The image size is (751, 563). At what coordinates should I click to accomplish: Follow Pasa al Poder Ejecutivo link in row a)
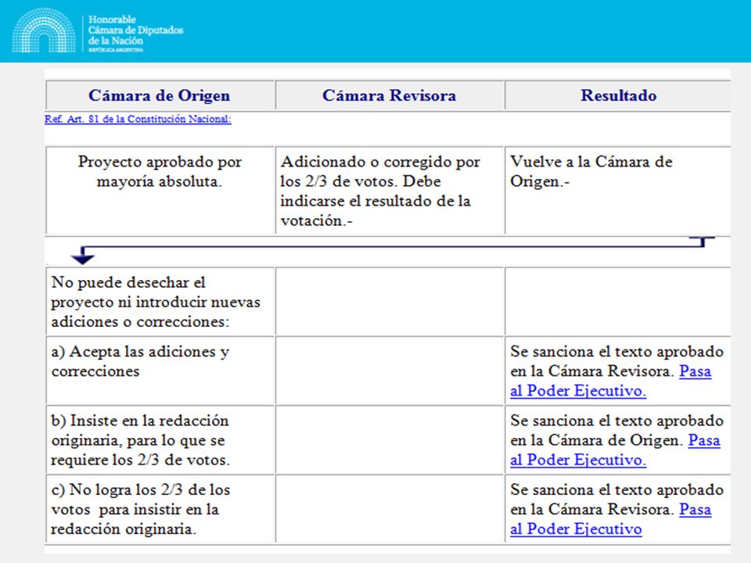click(x=611, y=381)
